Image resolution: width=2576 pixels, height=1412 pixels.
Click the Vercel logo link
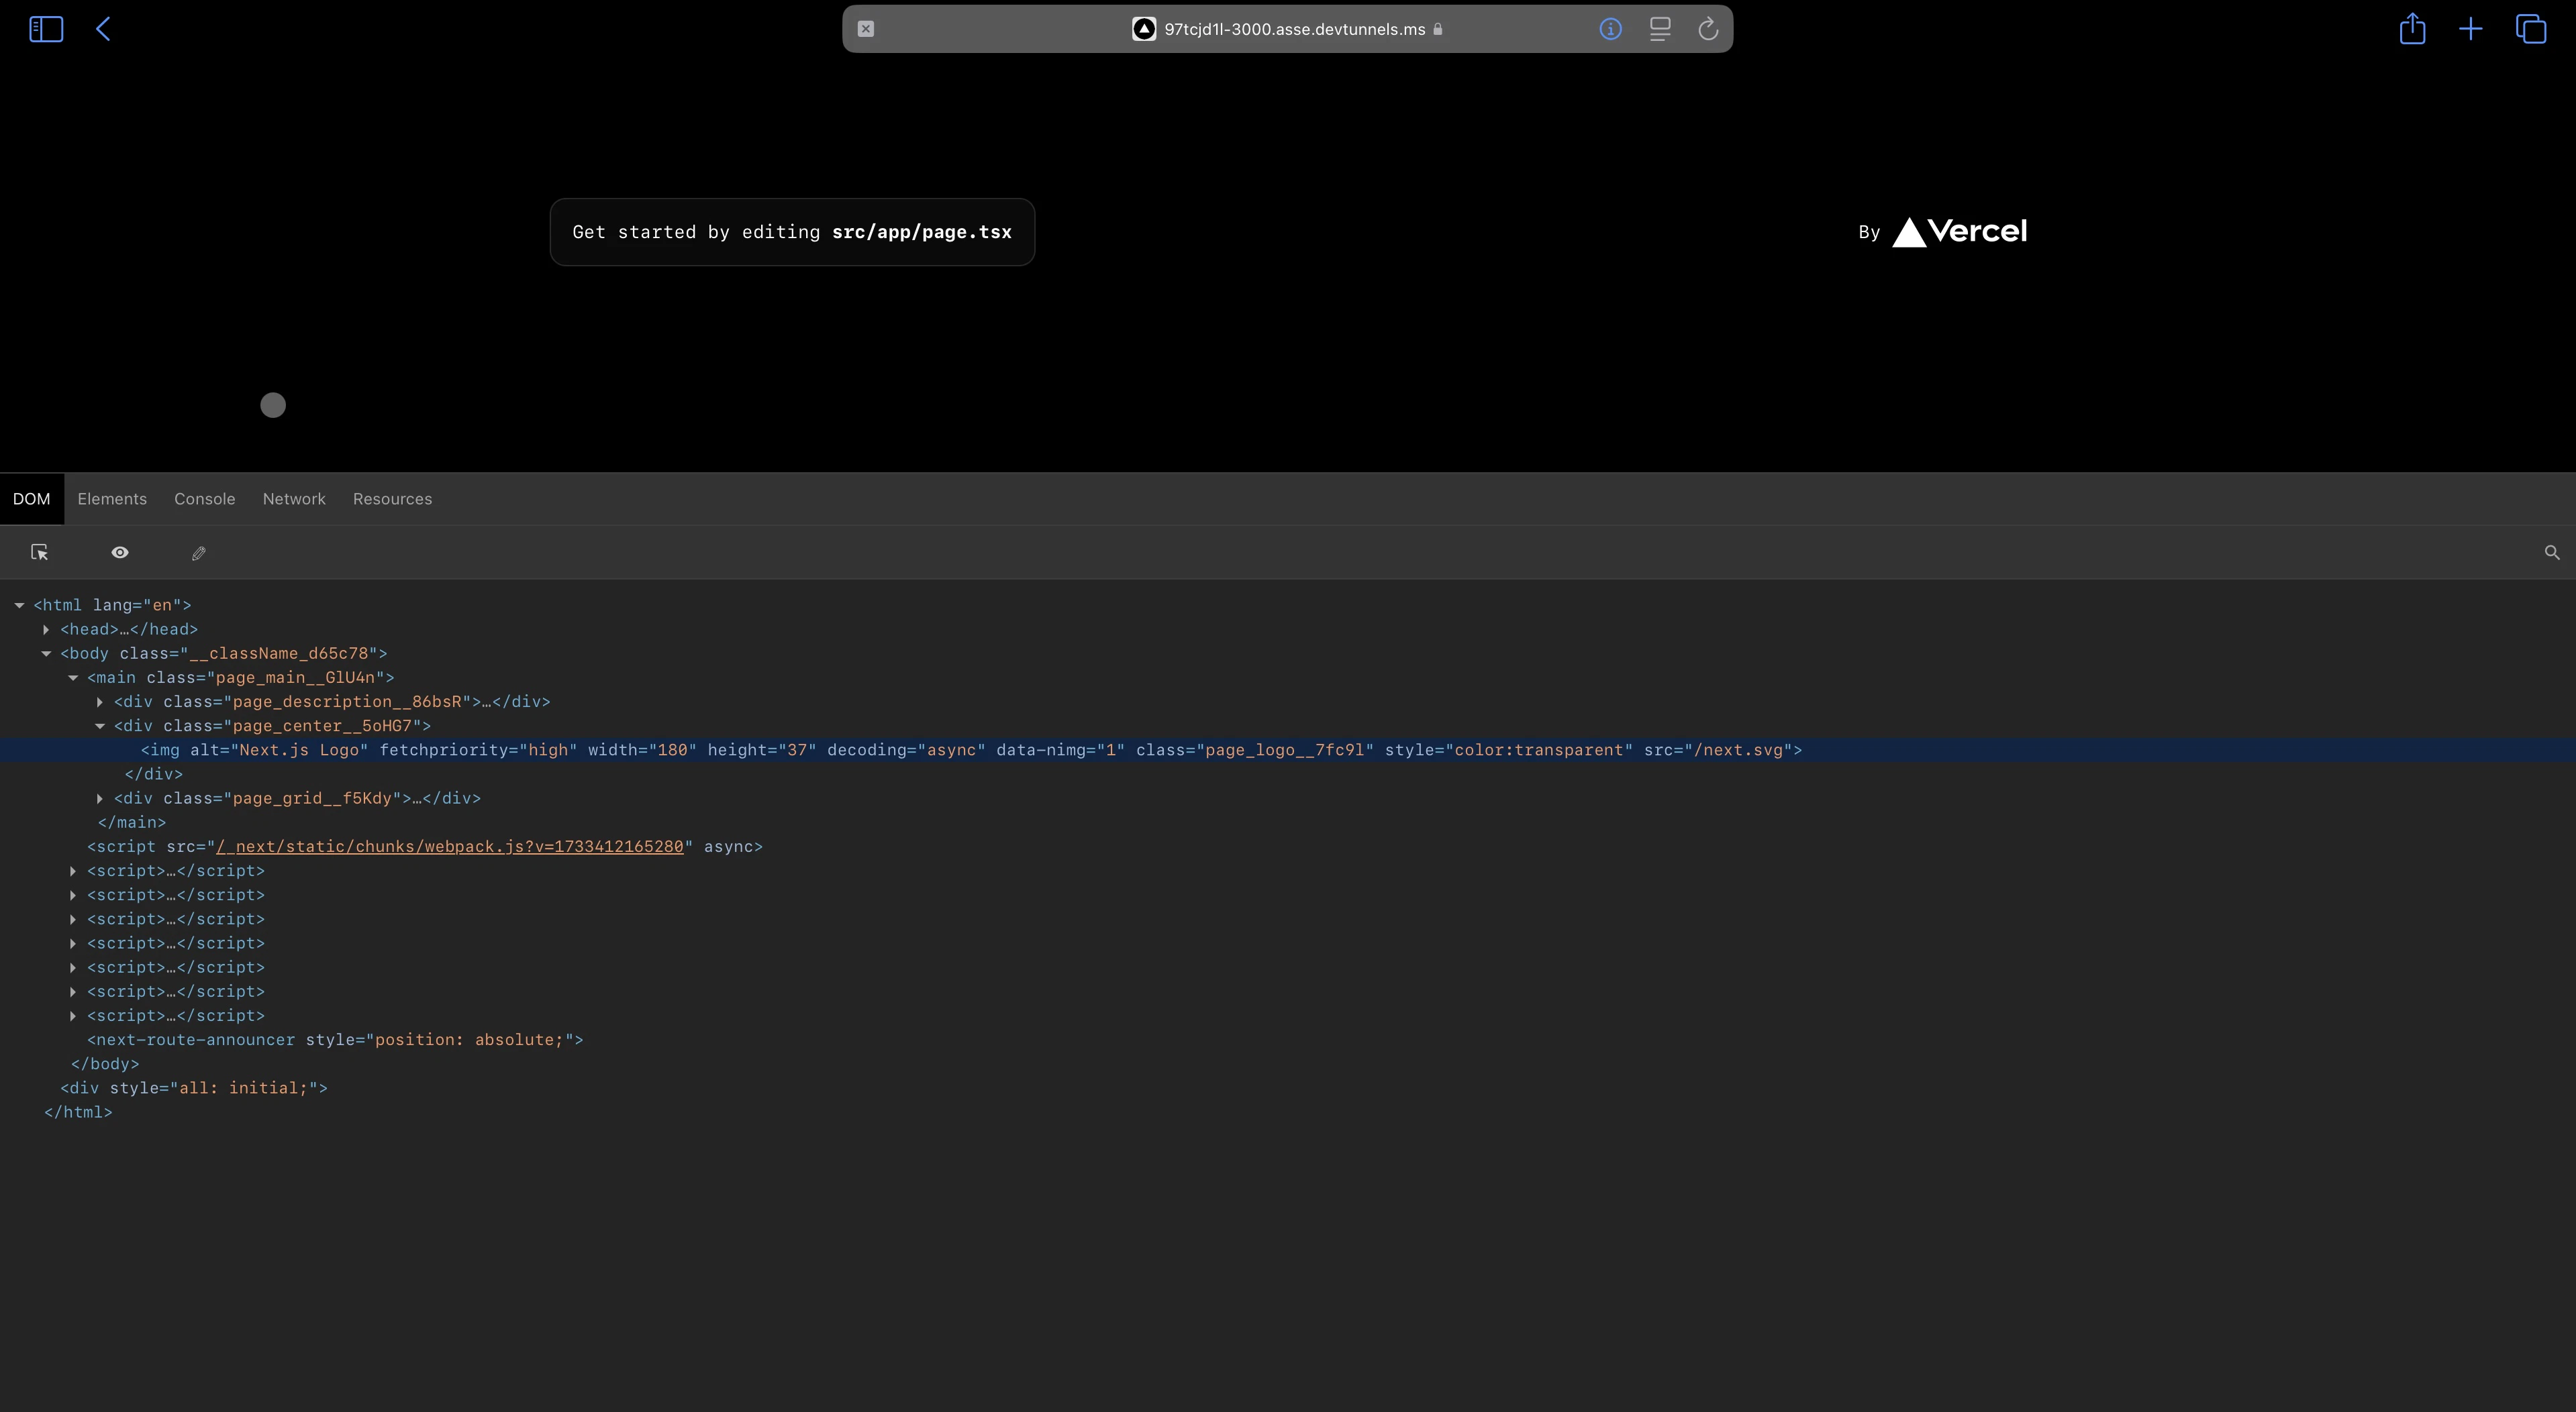[1959, 232]
